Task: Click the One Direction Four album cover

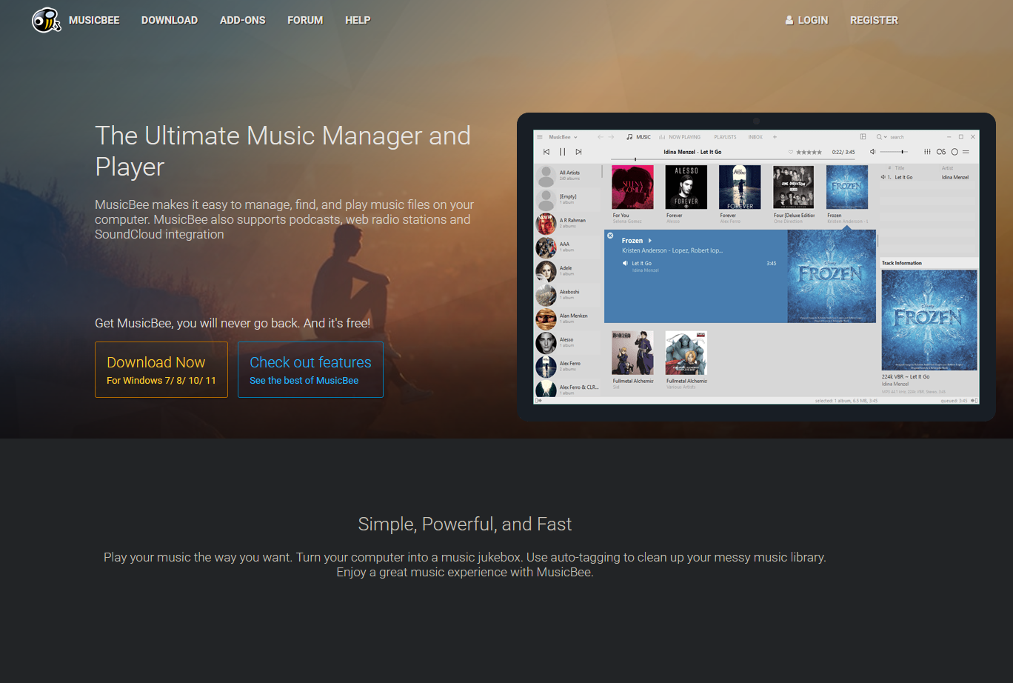Action: (x=794, y=187)
